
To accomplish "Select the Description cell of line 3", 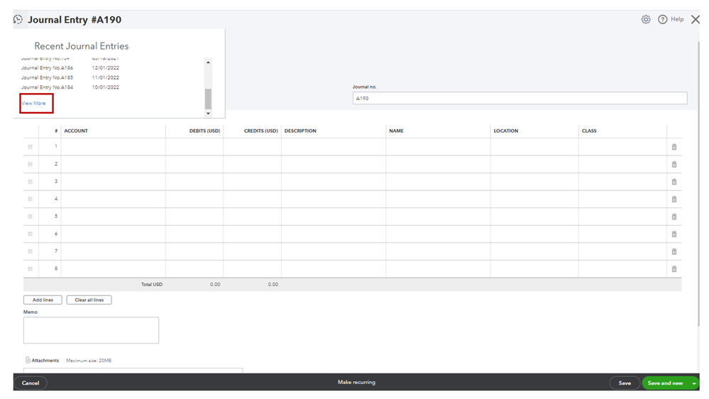I will coord(334,182).
